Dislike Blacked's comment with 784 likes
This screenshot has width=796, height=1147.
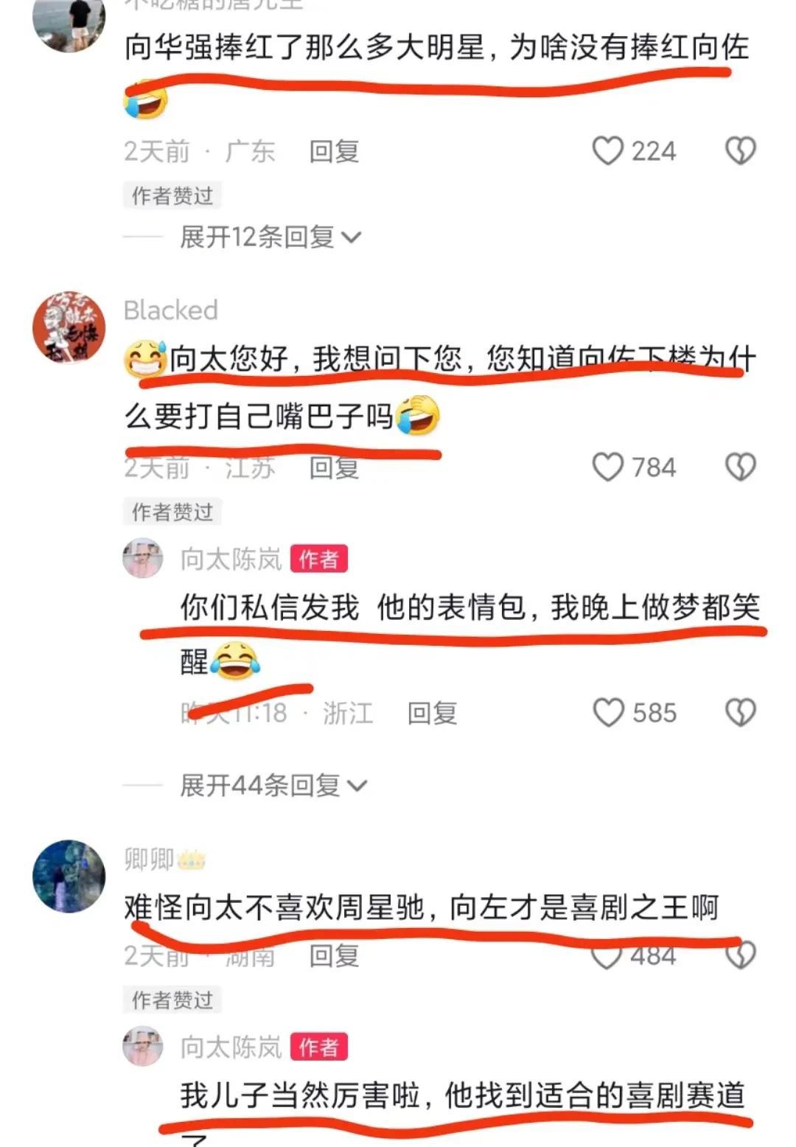pyautogui.click(x=741, y=467)
